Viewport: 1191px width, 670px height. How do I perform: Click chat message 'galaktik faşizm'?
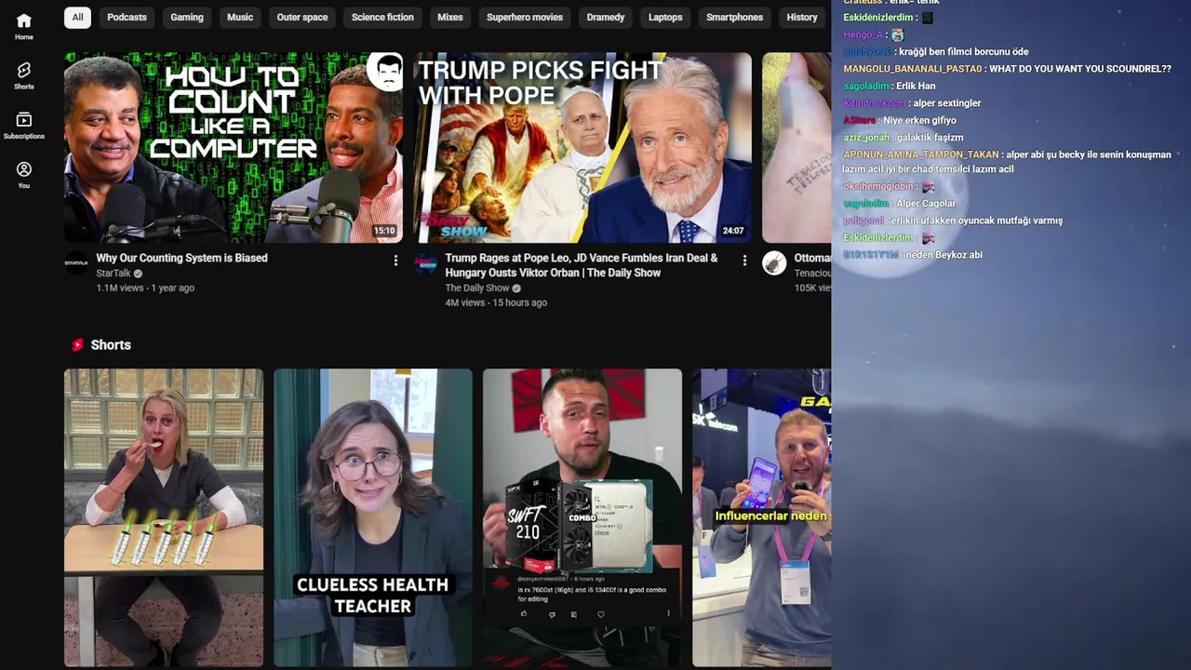(x=930, y=138)
